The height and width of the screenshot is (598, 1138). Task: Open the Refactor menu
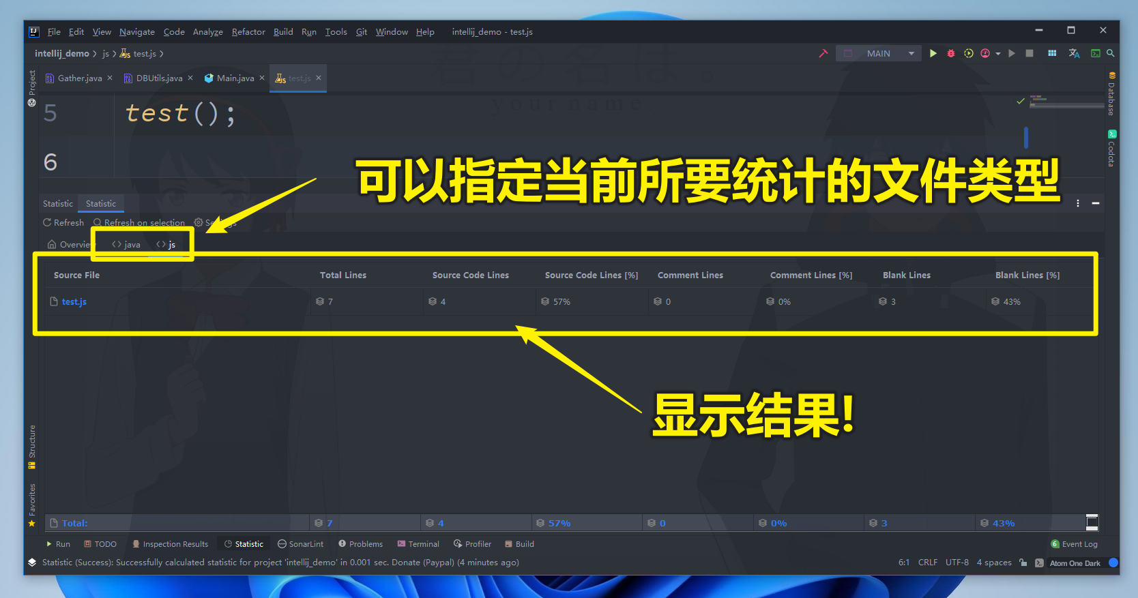coord(248,32)
